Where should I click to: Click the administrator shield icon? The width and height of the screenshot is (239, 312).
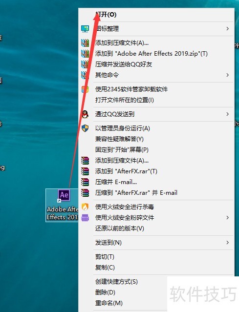85,128
